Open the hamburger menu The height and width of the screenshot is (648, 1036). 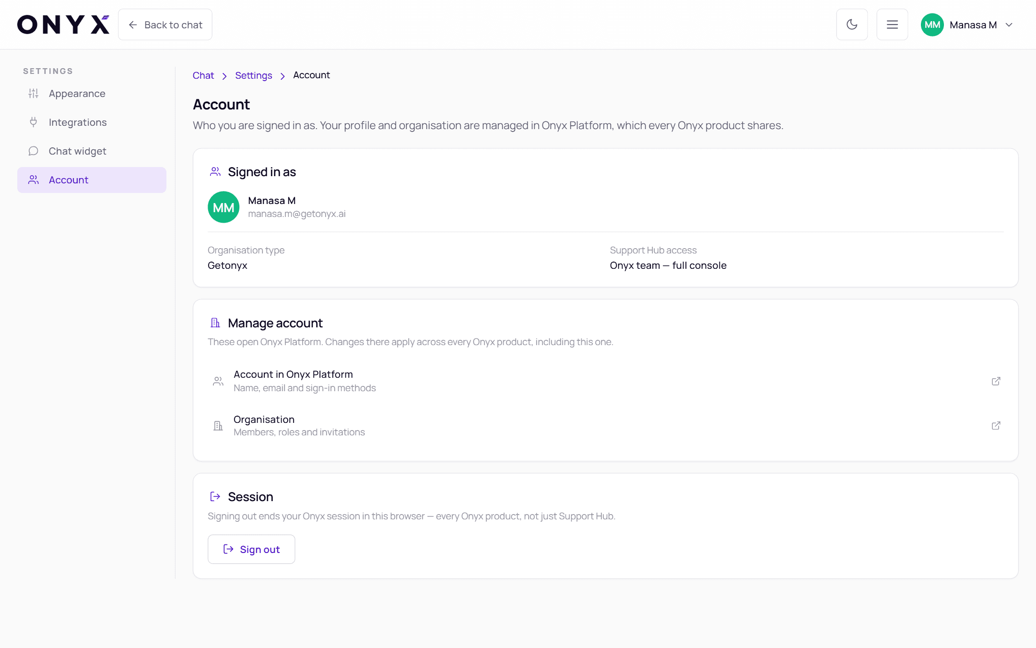pos(892,24)
